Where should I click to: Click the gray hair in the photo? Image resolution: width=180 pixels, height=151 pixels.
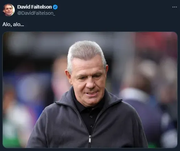[86, 51]
